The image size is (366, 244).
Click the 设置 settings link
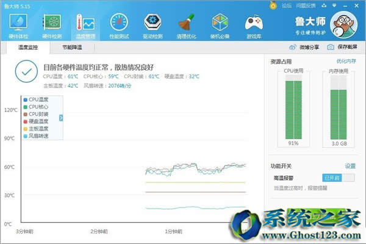point(350,166)
